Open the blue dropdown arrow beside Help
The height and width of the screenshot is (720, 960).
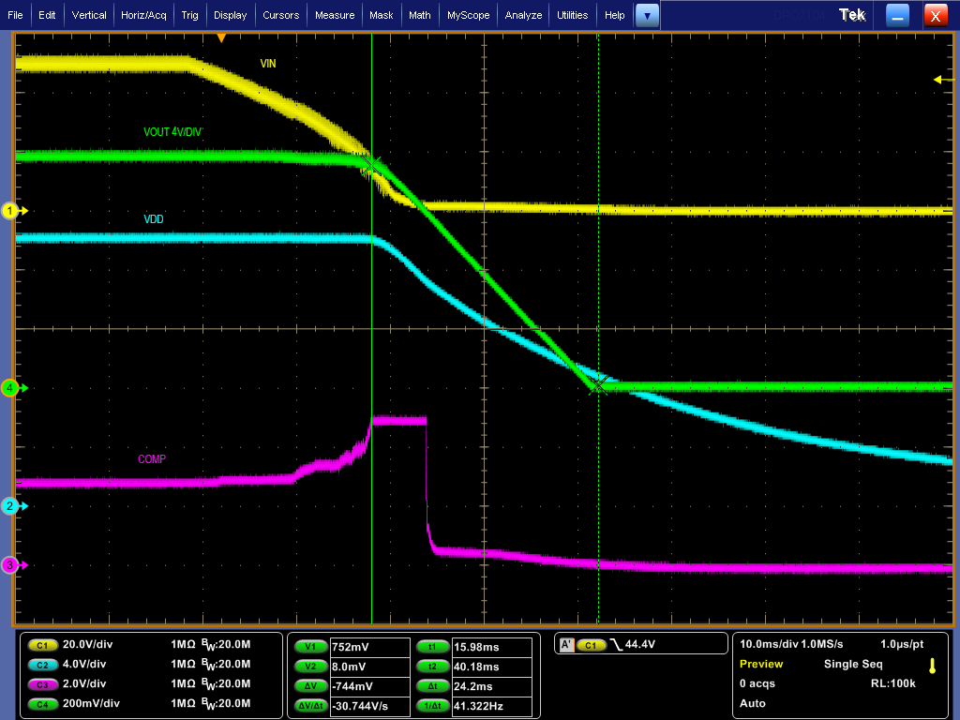coord(647,14)
